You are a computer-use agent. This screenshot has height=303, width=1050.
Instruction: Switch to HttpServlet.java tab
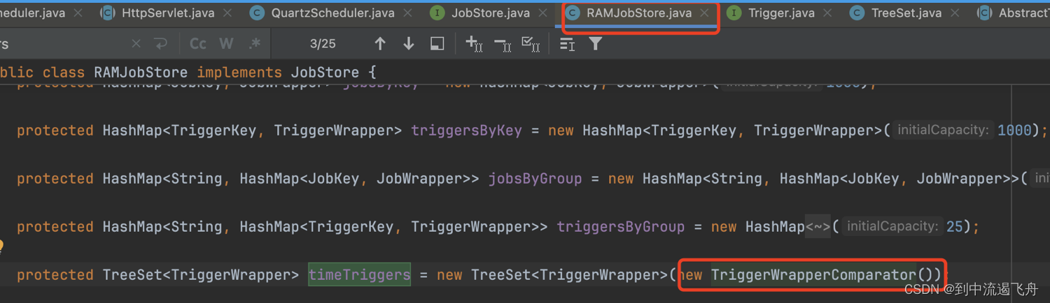click(168, 13)
